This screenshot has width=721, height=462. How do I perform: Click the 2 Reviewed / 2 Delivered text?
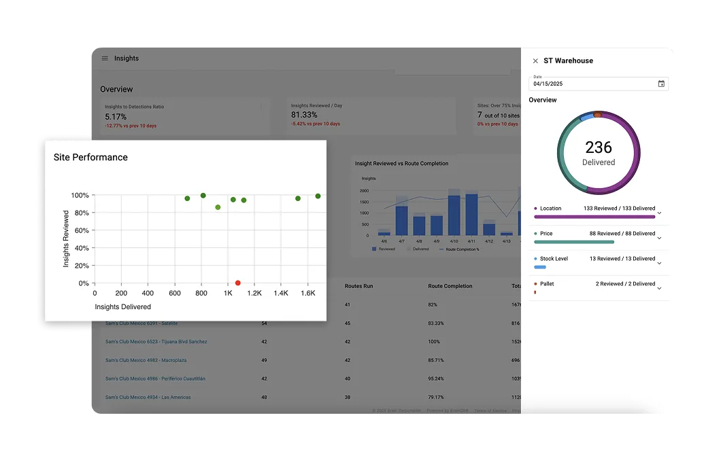pos(625,284)
